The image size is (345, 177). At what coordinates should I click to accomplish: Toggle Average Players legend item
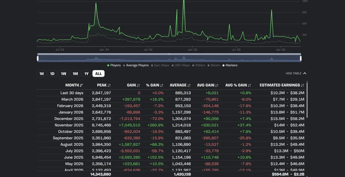[136, 65]
